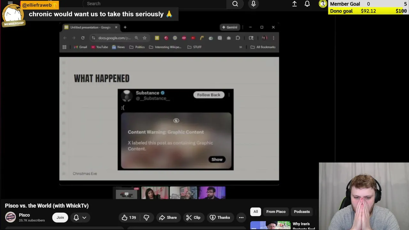Open Chrome three-dot menu
Image resolution: width=409 pixels, height=230 pixels.
tap(274, 38)
